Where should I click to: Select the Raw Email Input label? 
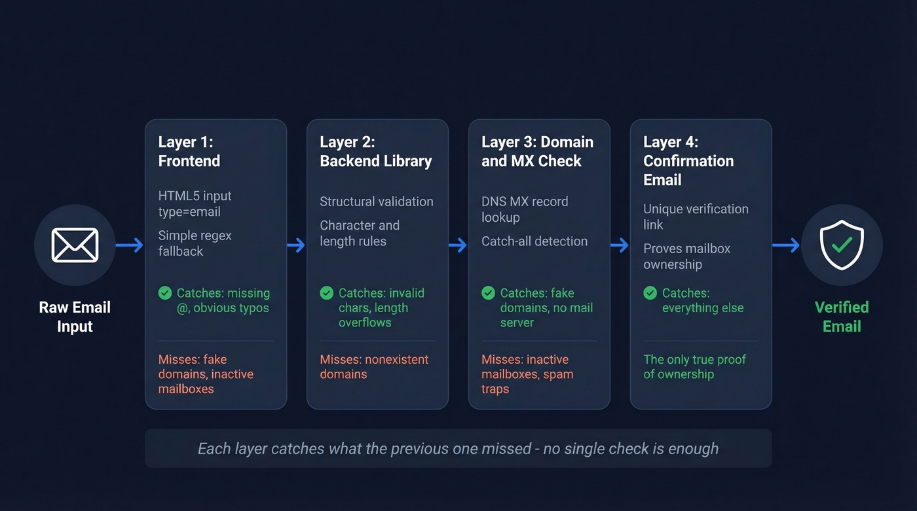tap(74, 317)
